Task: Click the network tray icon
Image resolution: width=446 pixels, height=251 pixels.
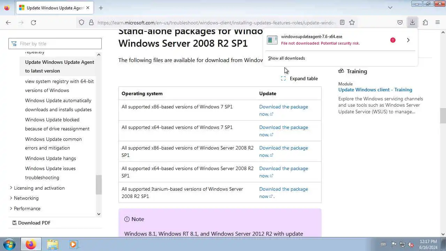Action: point(402,244)
